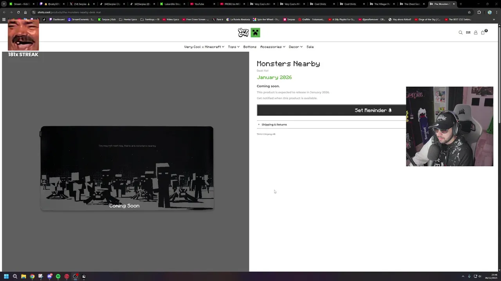Image resolution: width=501 pixels, height=281 pixels.
Task: Open the Chrome profile avatar
Action: tap(490, 12)
